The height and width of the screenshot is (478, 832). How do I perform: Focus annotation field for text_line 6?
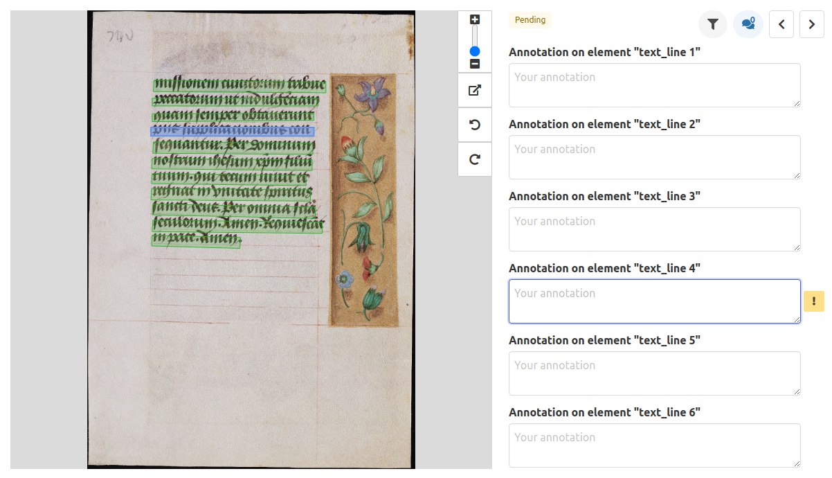coord(655,445)
